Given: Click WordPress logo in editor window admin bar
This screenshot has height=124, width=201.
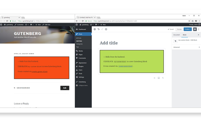Looking at the screenshot, I should point(77,25).
